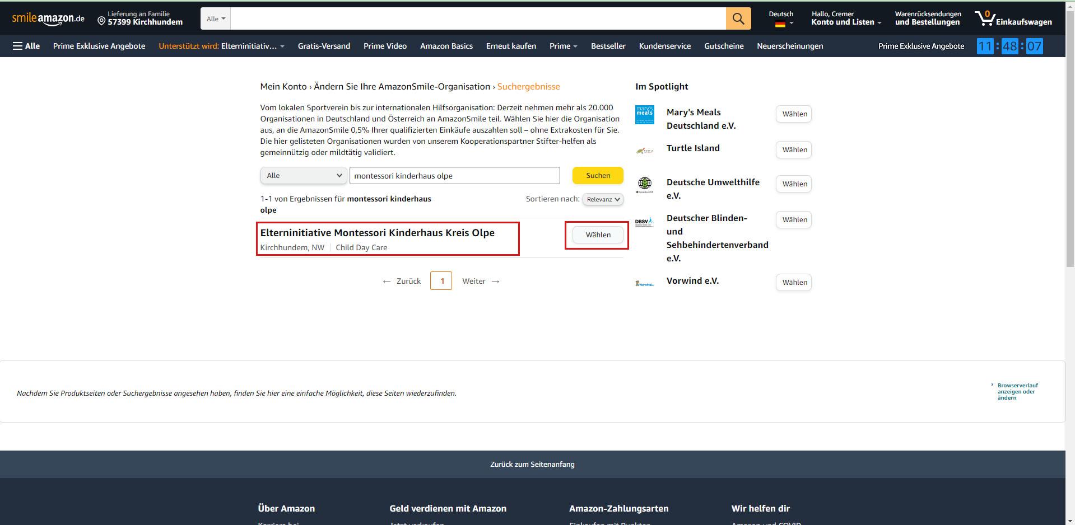The image size is (1075, 525).
Task: Click the Prime Exklusive Angebote countdown banner
Action: (960, 46)
